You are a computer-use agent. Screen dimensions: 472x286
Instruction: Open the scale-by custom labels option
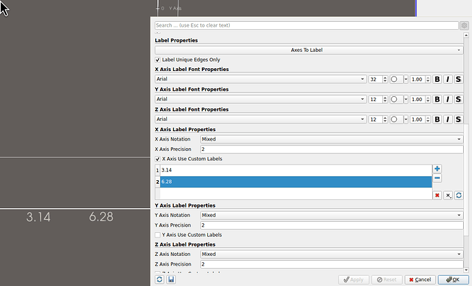(x=448, y=195)
